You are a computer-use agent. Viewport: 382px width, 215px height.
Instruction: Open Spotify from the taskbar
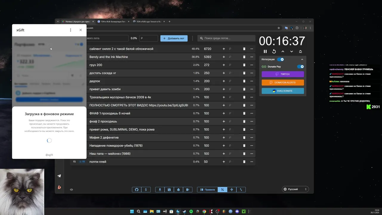(191, 211)
